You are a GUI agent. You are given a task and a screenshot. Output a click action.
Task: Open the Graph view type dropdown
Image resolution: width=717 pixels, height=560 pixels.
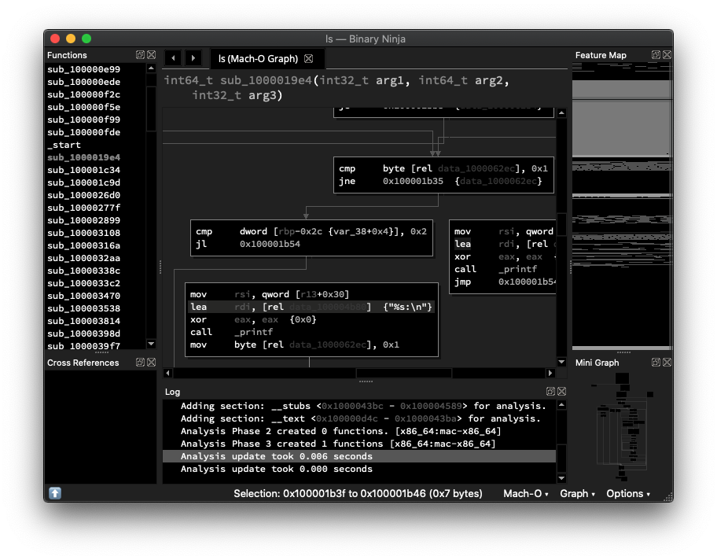578,494
